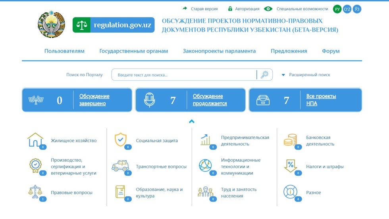Open the Информационные технологии globe icon
This screenshot has width=389, height=219.
click(205, 166)
